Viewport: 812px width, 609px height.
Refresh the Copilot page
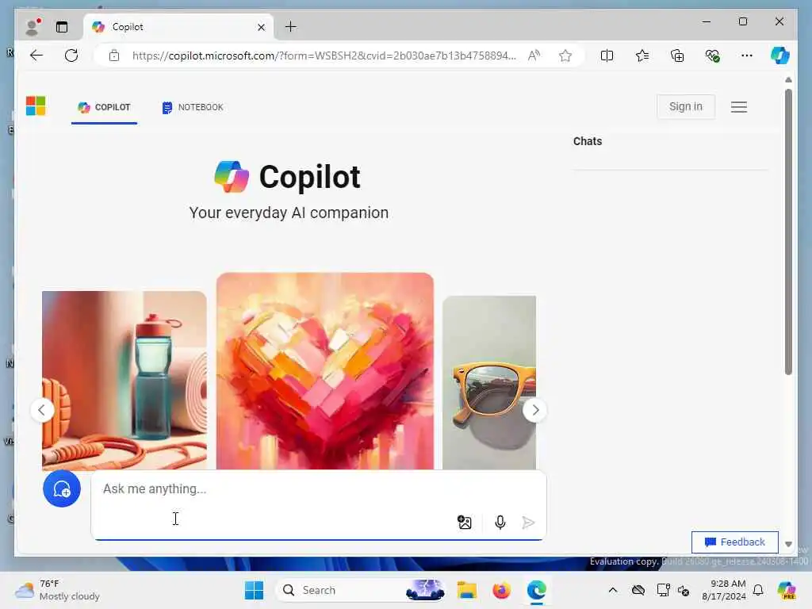click(71, 56)
